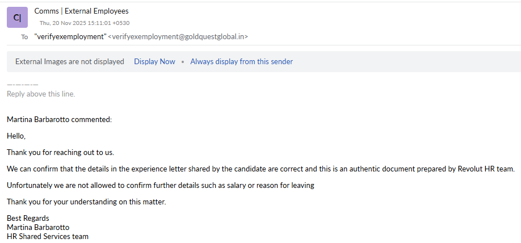Click the Best Regards closing line
The image size is (521, 243).
pyautogui.click(x=28, y=218)
